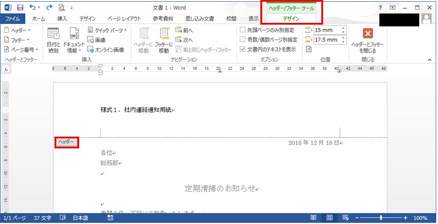
Task: Switch to the ページ レイアウト tab
Action: [x=124, y=19]
